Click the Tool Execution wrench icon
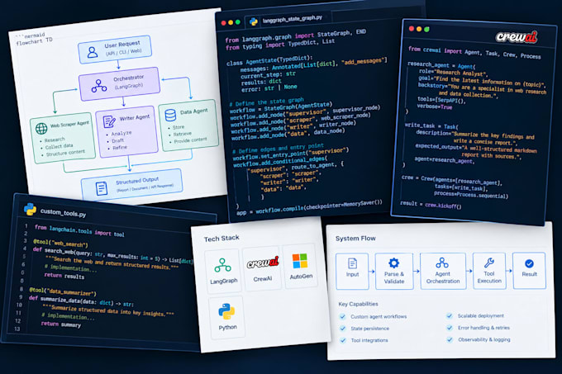The width and height of the screenshot is (562, 374). click(x=489, y=263)
